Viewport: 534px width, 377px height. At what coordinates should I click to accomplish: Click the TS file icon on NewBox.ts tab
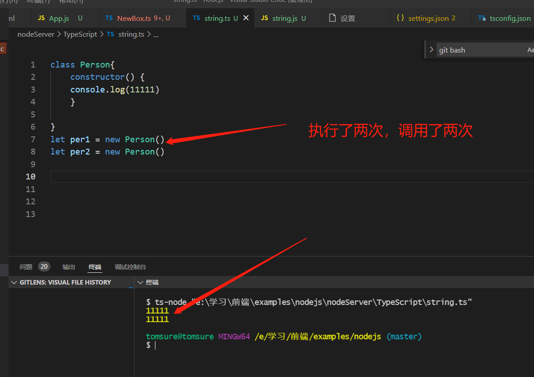tap(109, 18)
